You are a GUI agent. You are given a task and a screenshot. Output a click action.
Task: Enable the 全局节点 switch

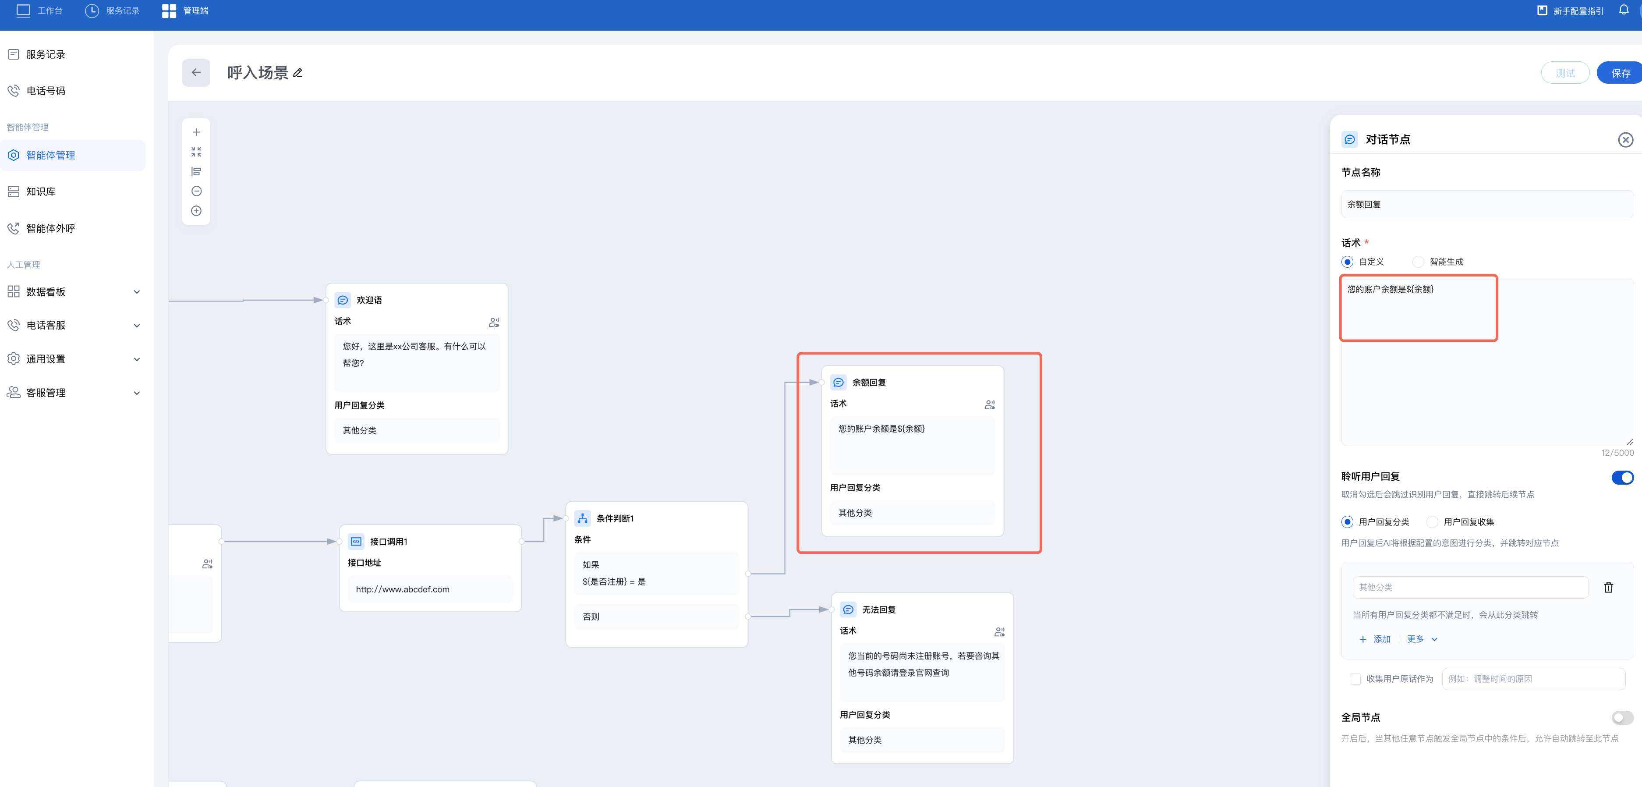click(1621, 718)
